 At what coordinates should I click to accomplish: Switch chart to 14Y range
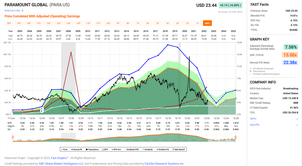pos(68,23)
